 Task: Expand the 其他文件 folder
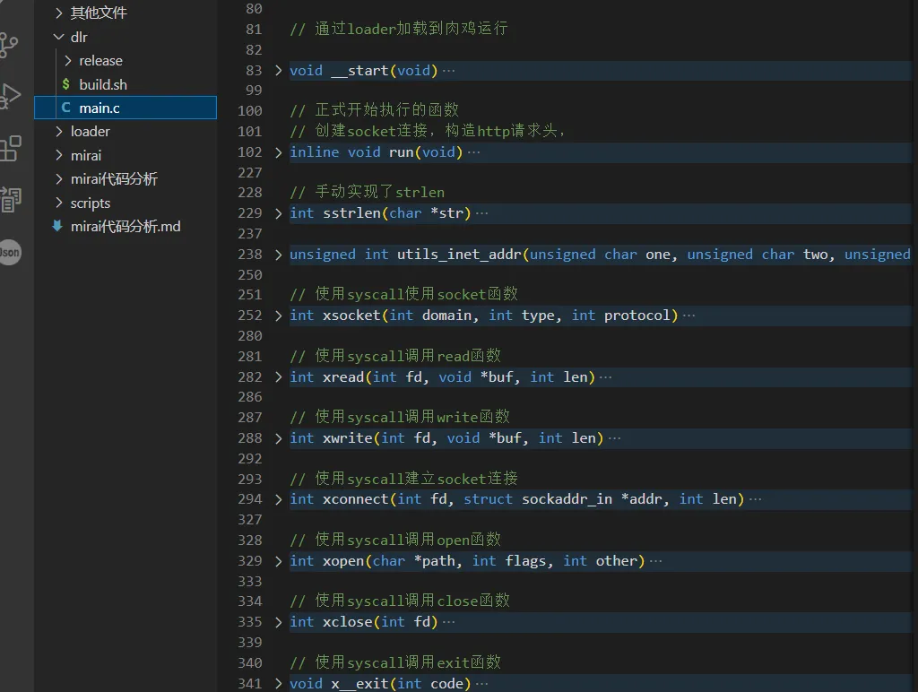click(x=99, y=13)
